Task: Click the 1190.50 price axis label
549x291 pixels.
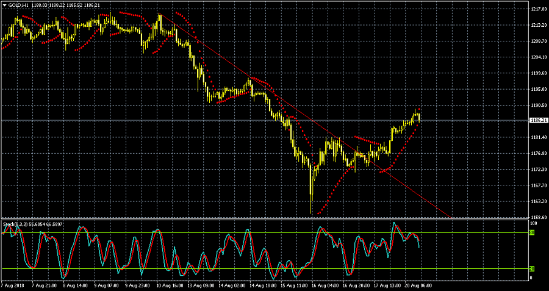Action: [x=538, y=105]
